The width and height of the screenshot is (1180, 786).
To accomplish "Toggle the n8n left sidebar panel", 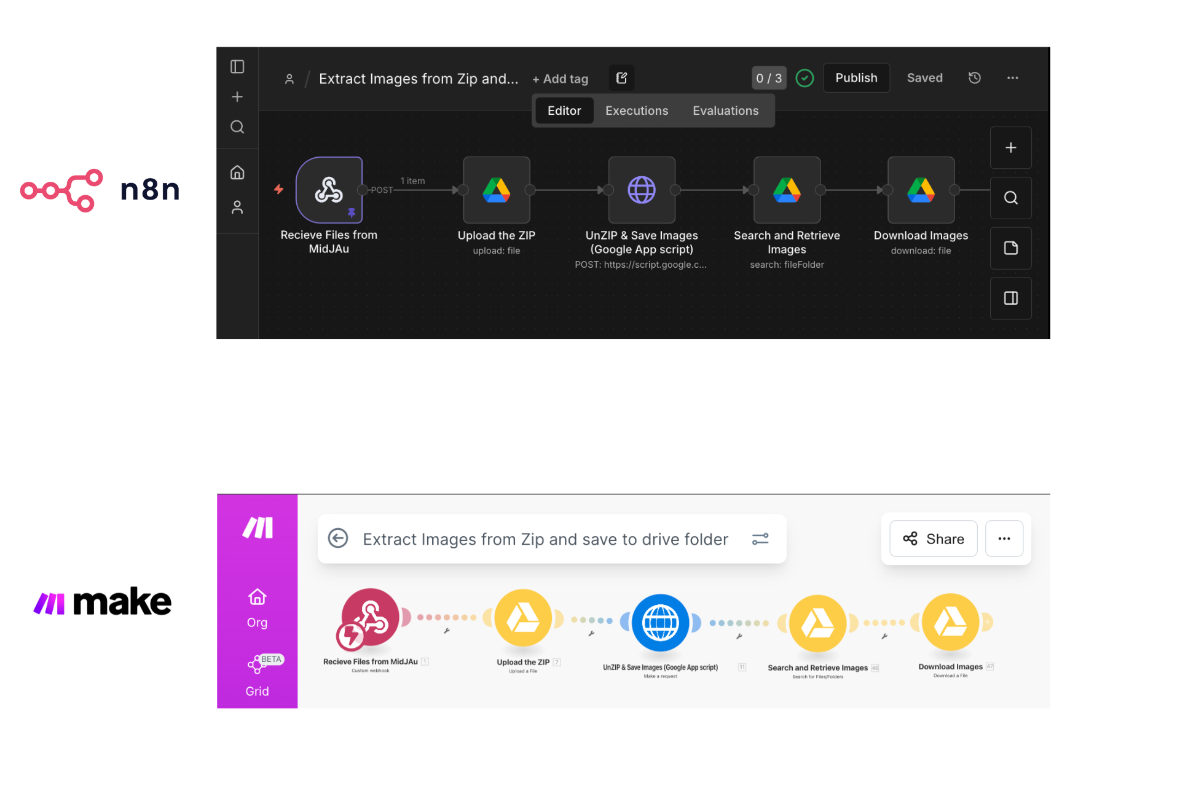I will click(x=237, y=66).
